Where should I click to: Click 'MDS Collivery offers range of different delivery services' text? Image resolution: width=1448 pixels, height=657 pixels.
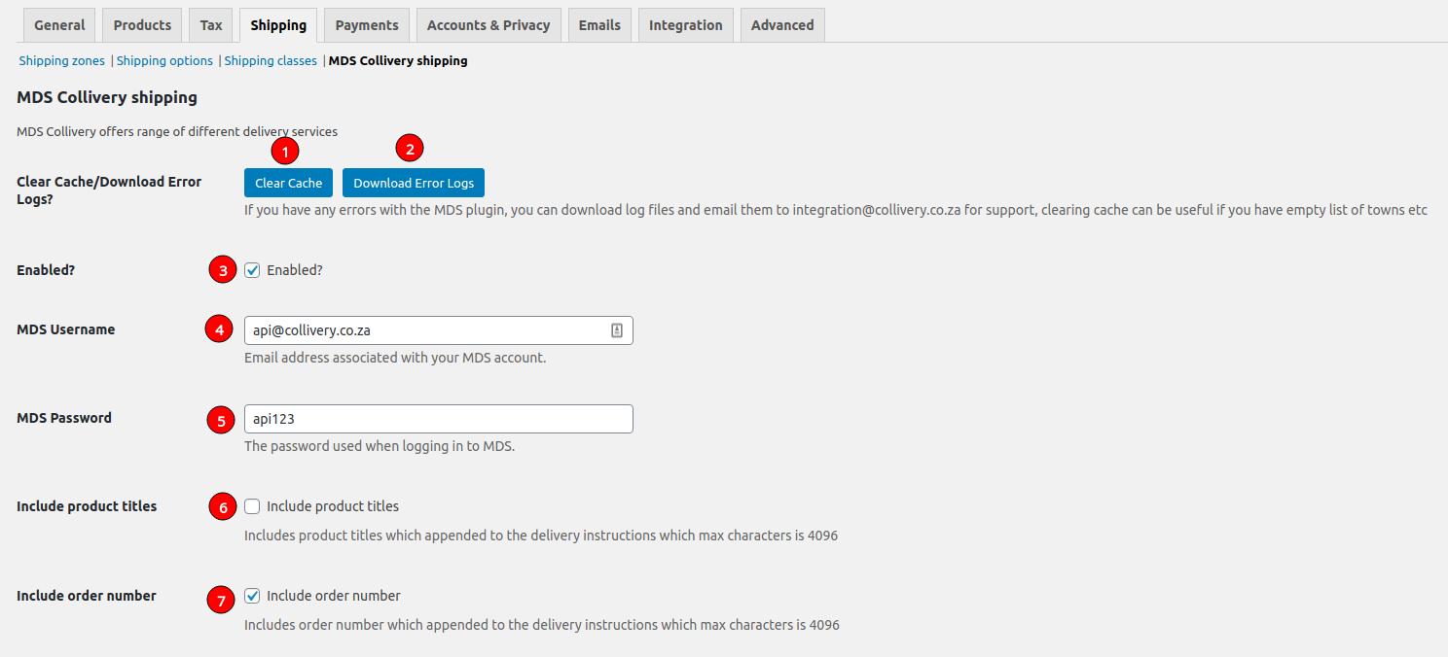(x=177, y=131)
